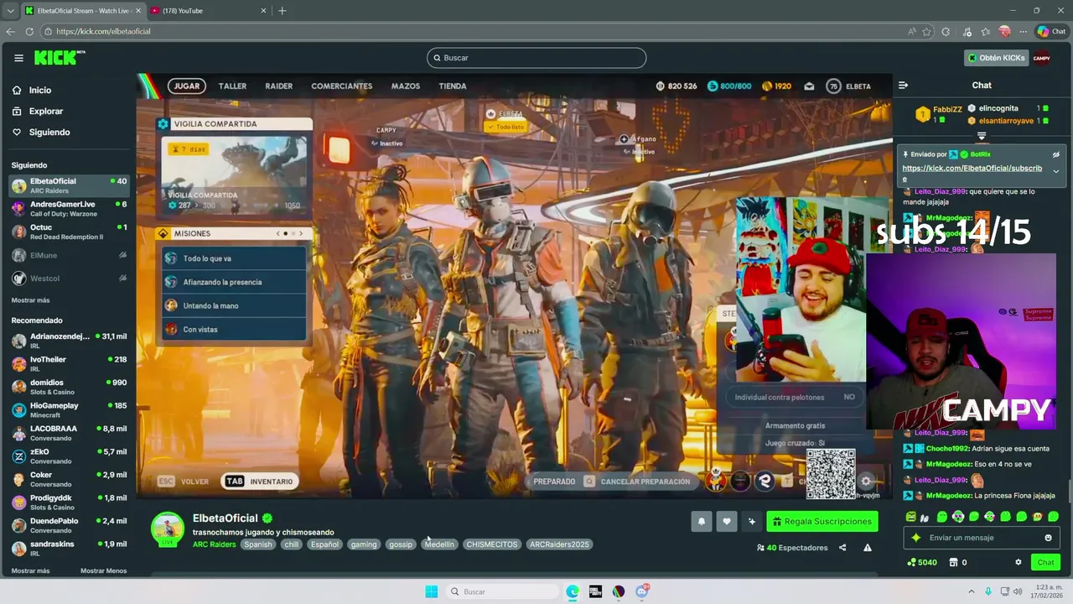Share the stream via share icon
This screenshot has width=1073, height=604.
[x=842, y=548]
